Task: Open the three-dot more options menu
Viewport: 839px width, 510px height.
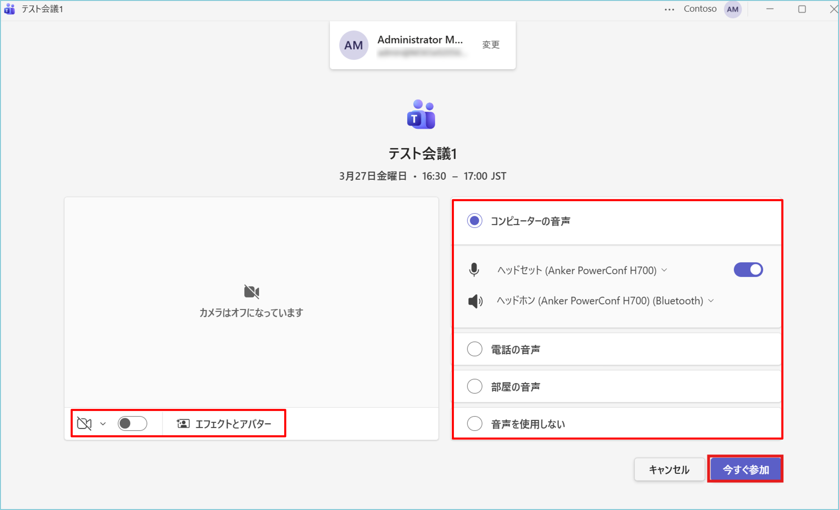Action: pyautogui.click(x=669, y=9)
